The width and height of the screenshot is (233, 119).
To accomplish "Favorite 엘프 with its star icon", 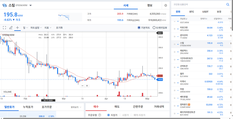I will [x=174, y=75].
